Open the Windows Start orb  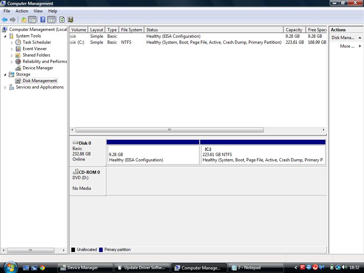(x=10, y=267)
